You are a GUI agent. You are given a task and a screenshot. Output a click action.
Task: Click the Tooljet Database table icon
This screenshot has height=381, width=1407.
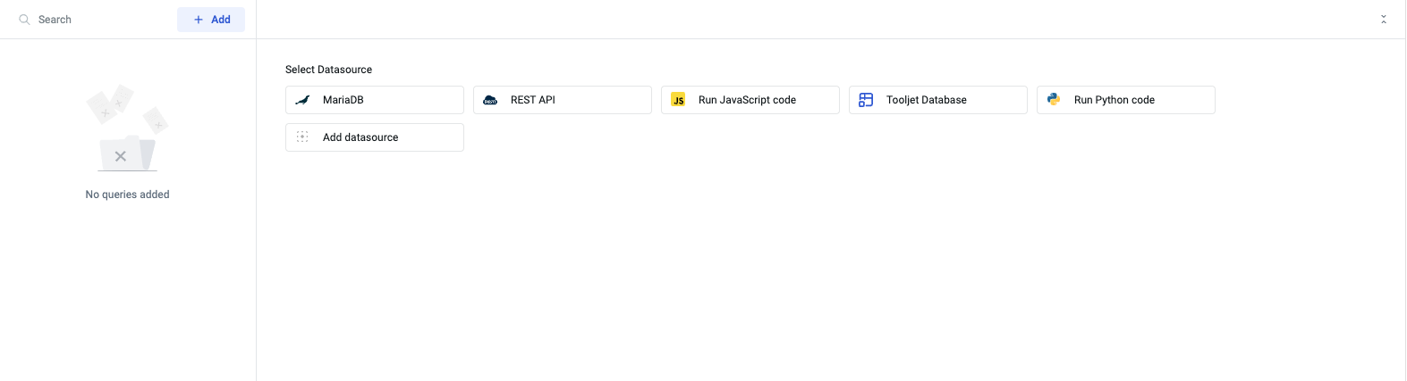click(866, 100)
